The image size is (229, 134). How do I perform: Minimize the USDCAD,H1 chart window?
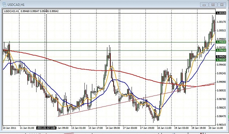204,5
